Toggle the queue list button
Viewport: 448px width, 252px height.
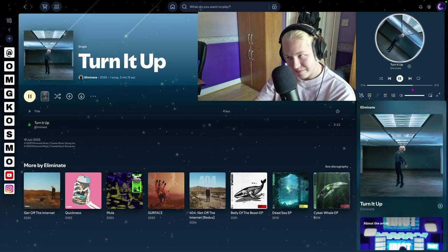pos(385,95)
